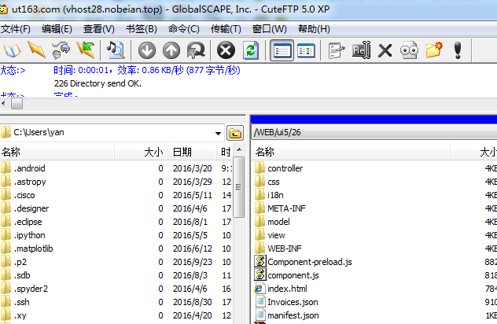Expand the local path C:\Users\yan dropdown
497x324 pixels.
218,133
